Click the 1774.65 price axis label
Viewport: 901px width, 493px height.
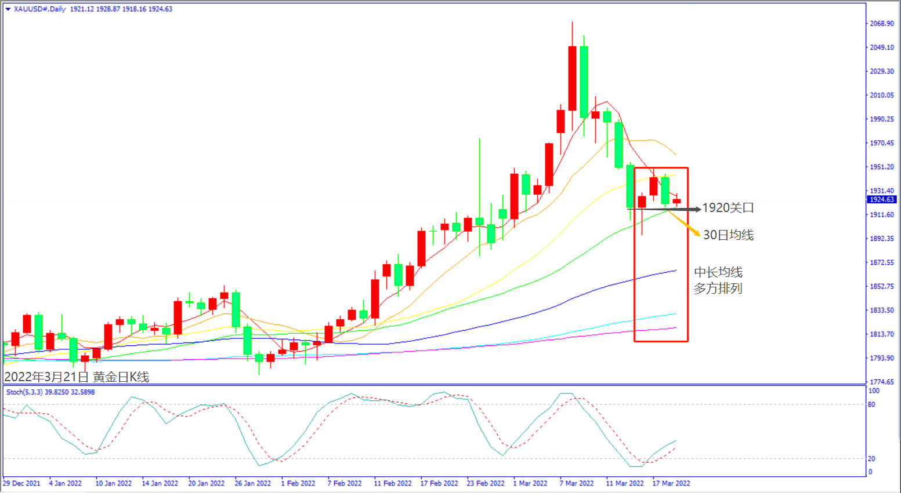[881, 382]
